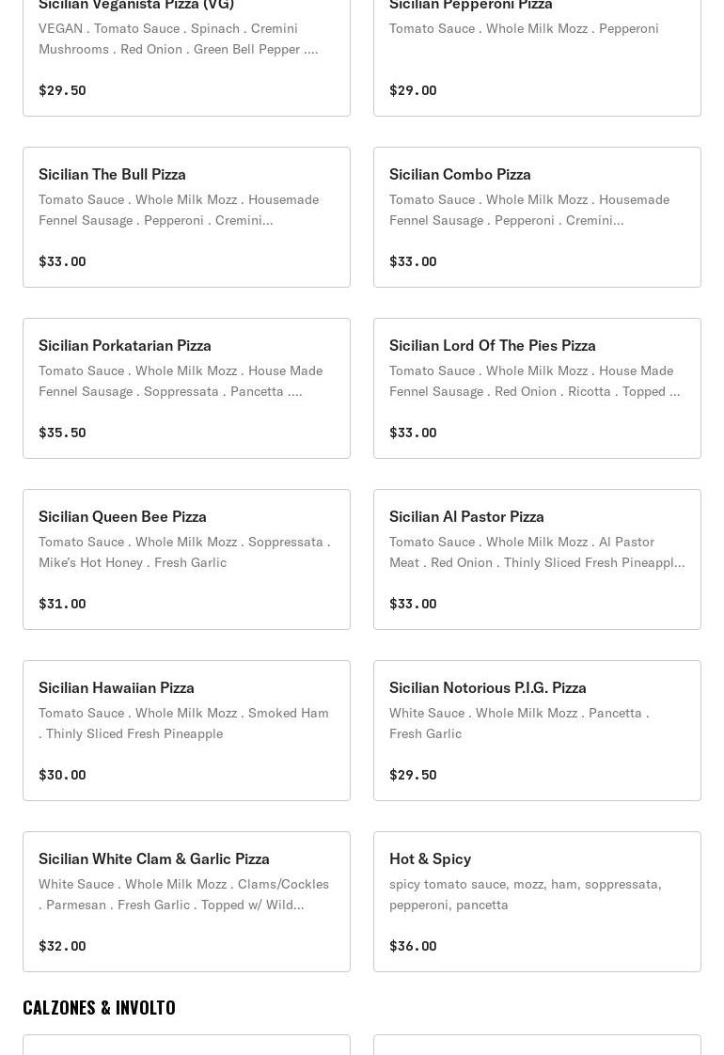Click Sicilian Porkatarian Pizza title
This screenshot has height=1055, width=724.
[x=125, y=345]
